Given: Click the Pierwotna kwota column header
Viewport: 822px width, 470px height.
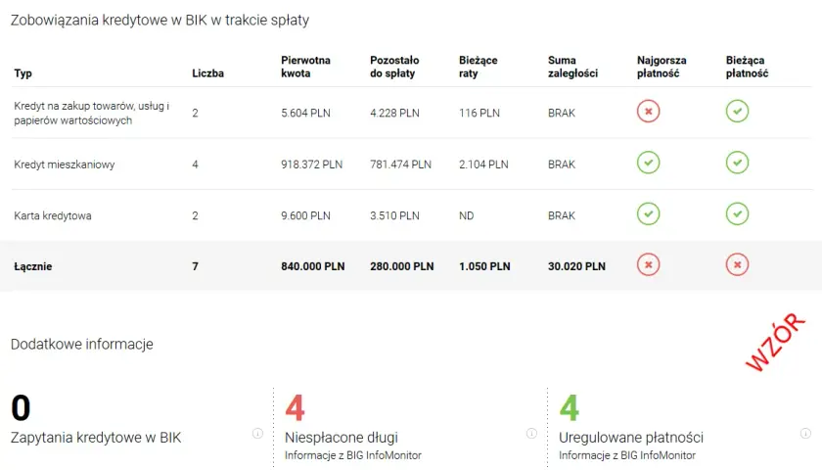Looking at the screenshot, I should [305, 67].
